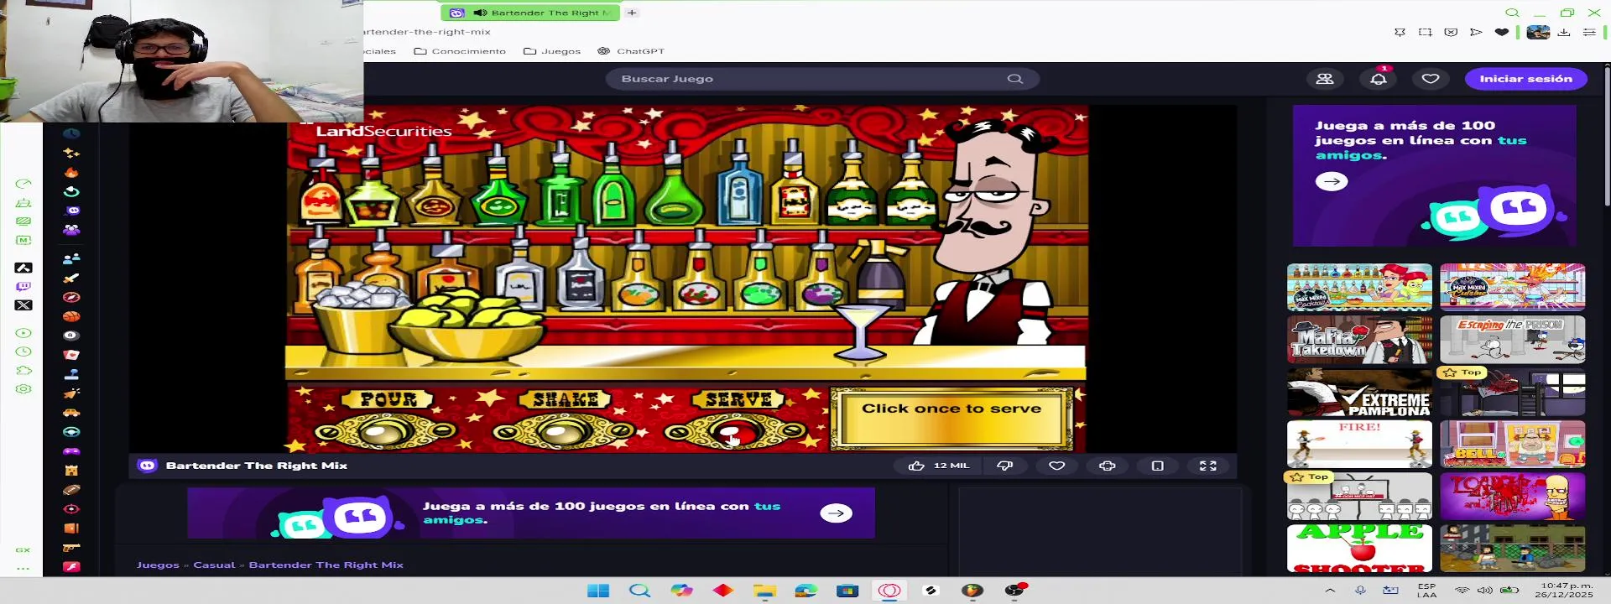Open Extreme Pamplona game thumbnail
1611x604 pixels.
click(x=1359, y=392)
